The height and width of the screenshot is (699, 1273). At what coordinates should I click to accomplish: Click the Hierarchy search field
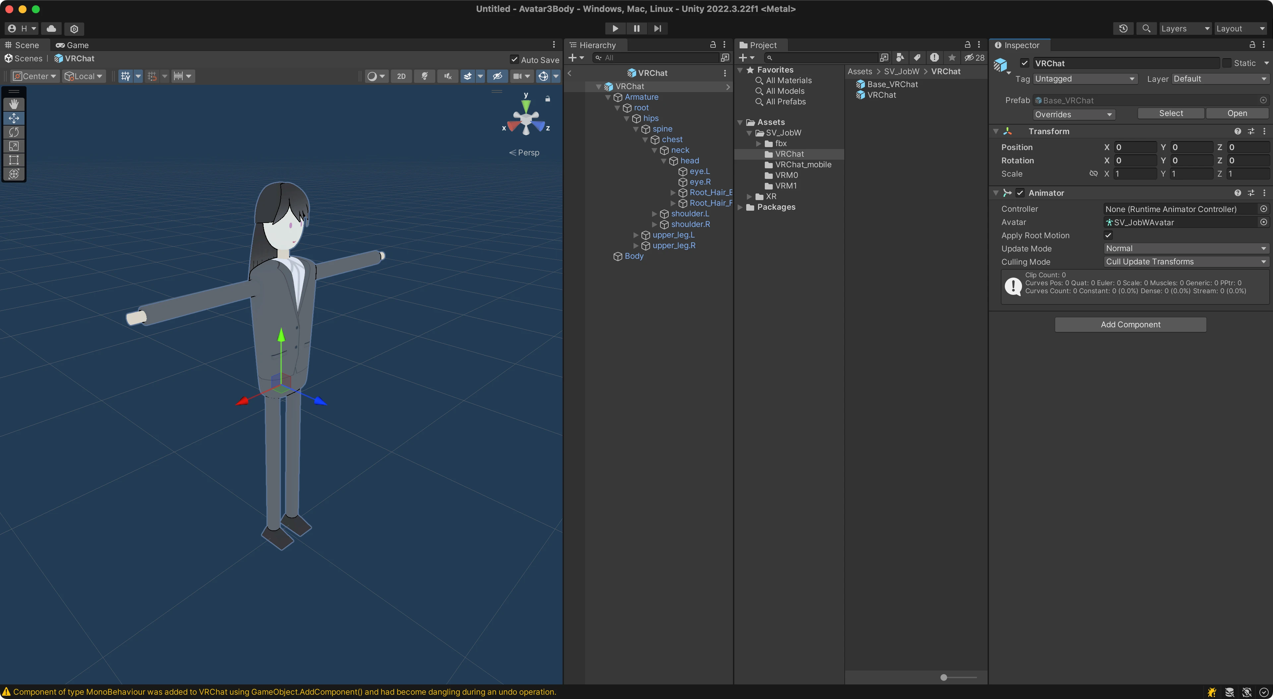coord(656,58)
